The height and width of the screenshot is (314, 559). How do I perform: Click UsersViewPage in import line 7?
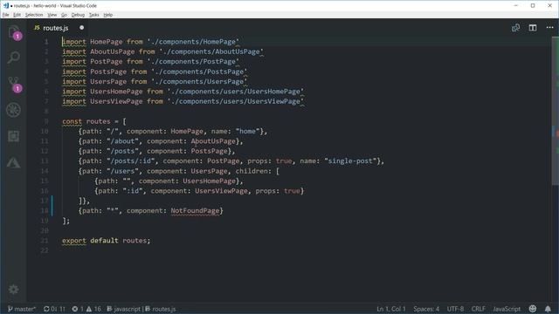116,101
